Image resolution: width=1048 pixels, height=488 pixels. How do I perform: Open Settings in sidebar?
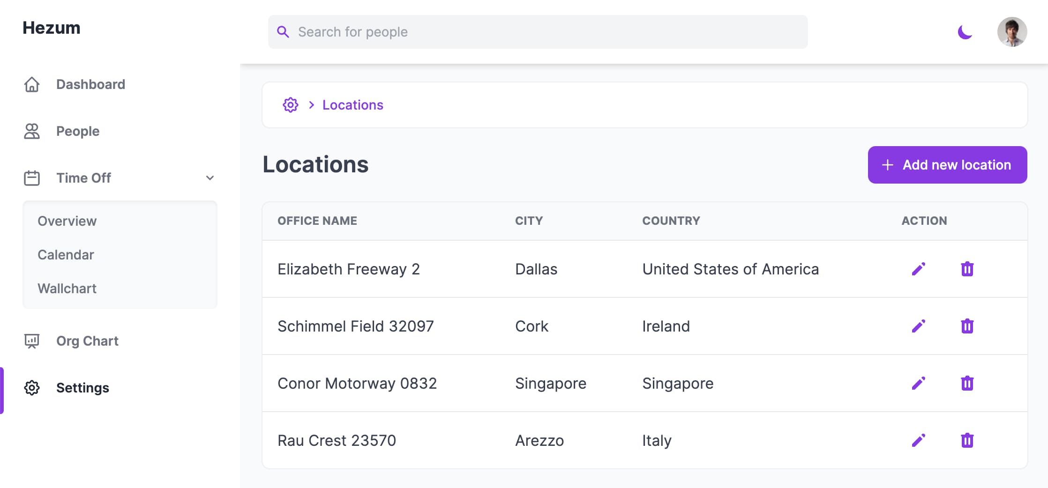tap(82, 388)
